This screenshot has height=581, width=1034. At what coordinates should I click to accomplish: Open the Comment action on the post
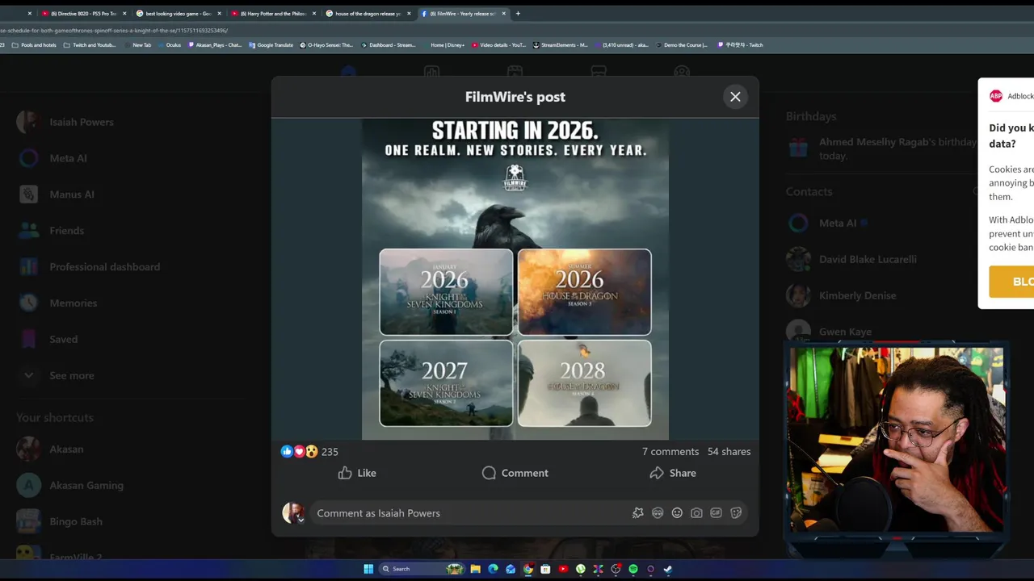click(515, 473)
